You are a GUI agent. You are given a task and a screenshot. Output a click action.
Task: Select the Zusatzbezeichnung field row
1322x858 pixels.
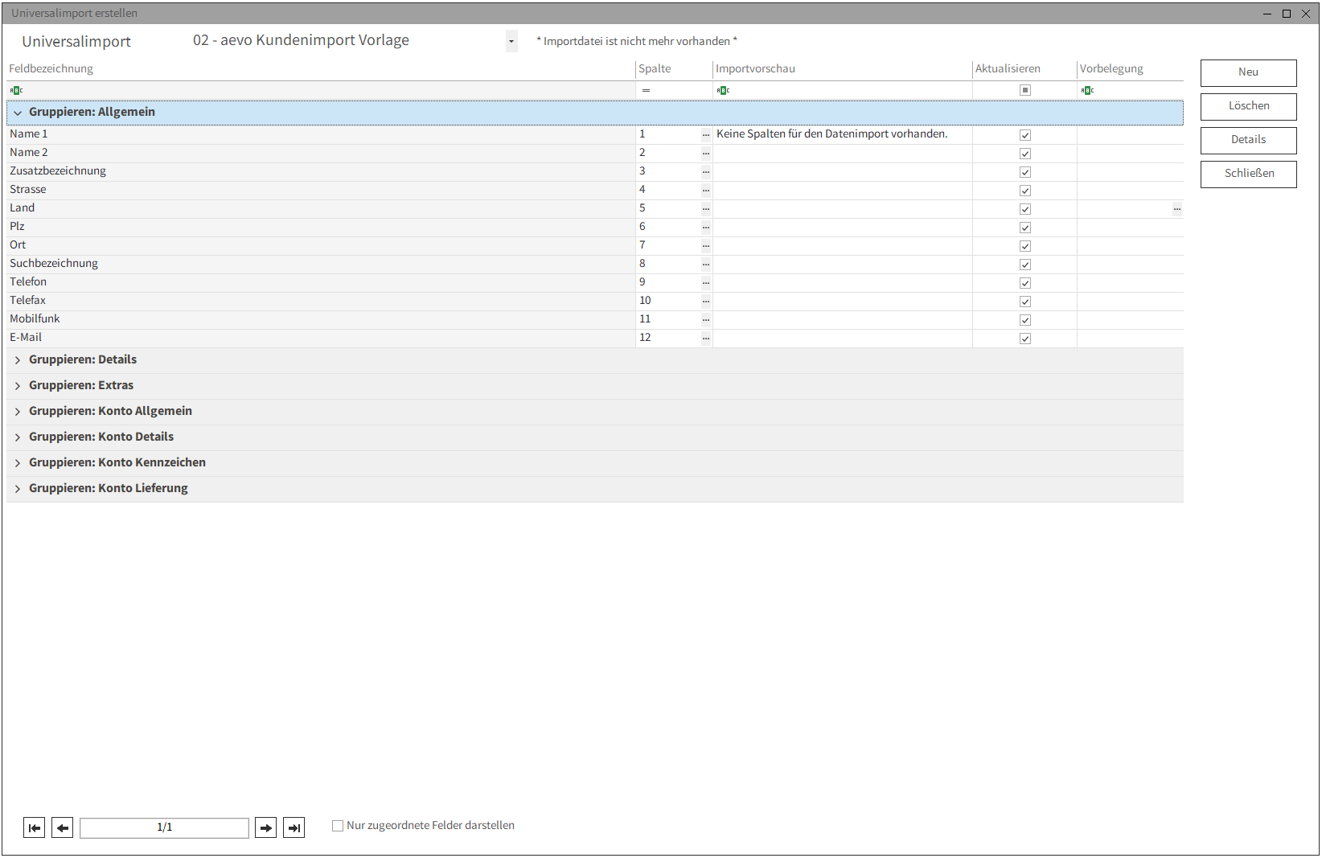[x=595, y=171]
